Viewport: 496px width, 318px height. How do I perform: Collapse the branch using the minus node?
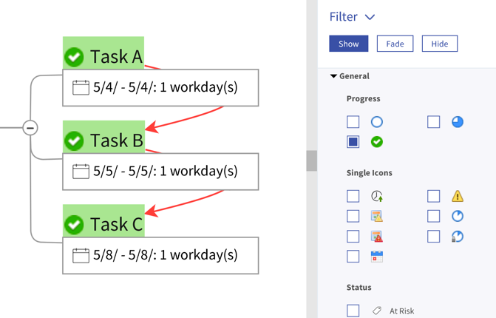pyautogui.click(x=30, y=128)
